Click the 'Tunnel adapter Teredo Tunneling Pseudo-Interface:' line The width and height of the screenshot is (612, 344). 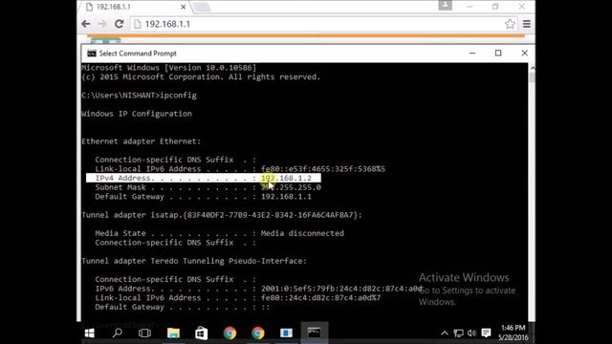click(194, 261)
